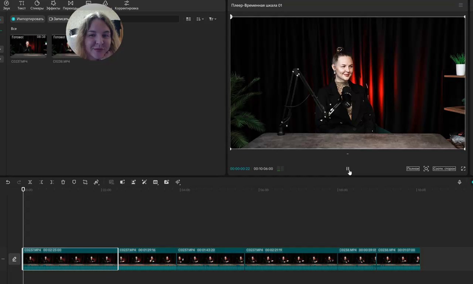Screen dimensions: 473x284
Task: Click the focus frame icon under the player
Action: [426, 169]
